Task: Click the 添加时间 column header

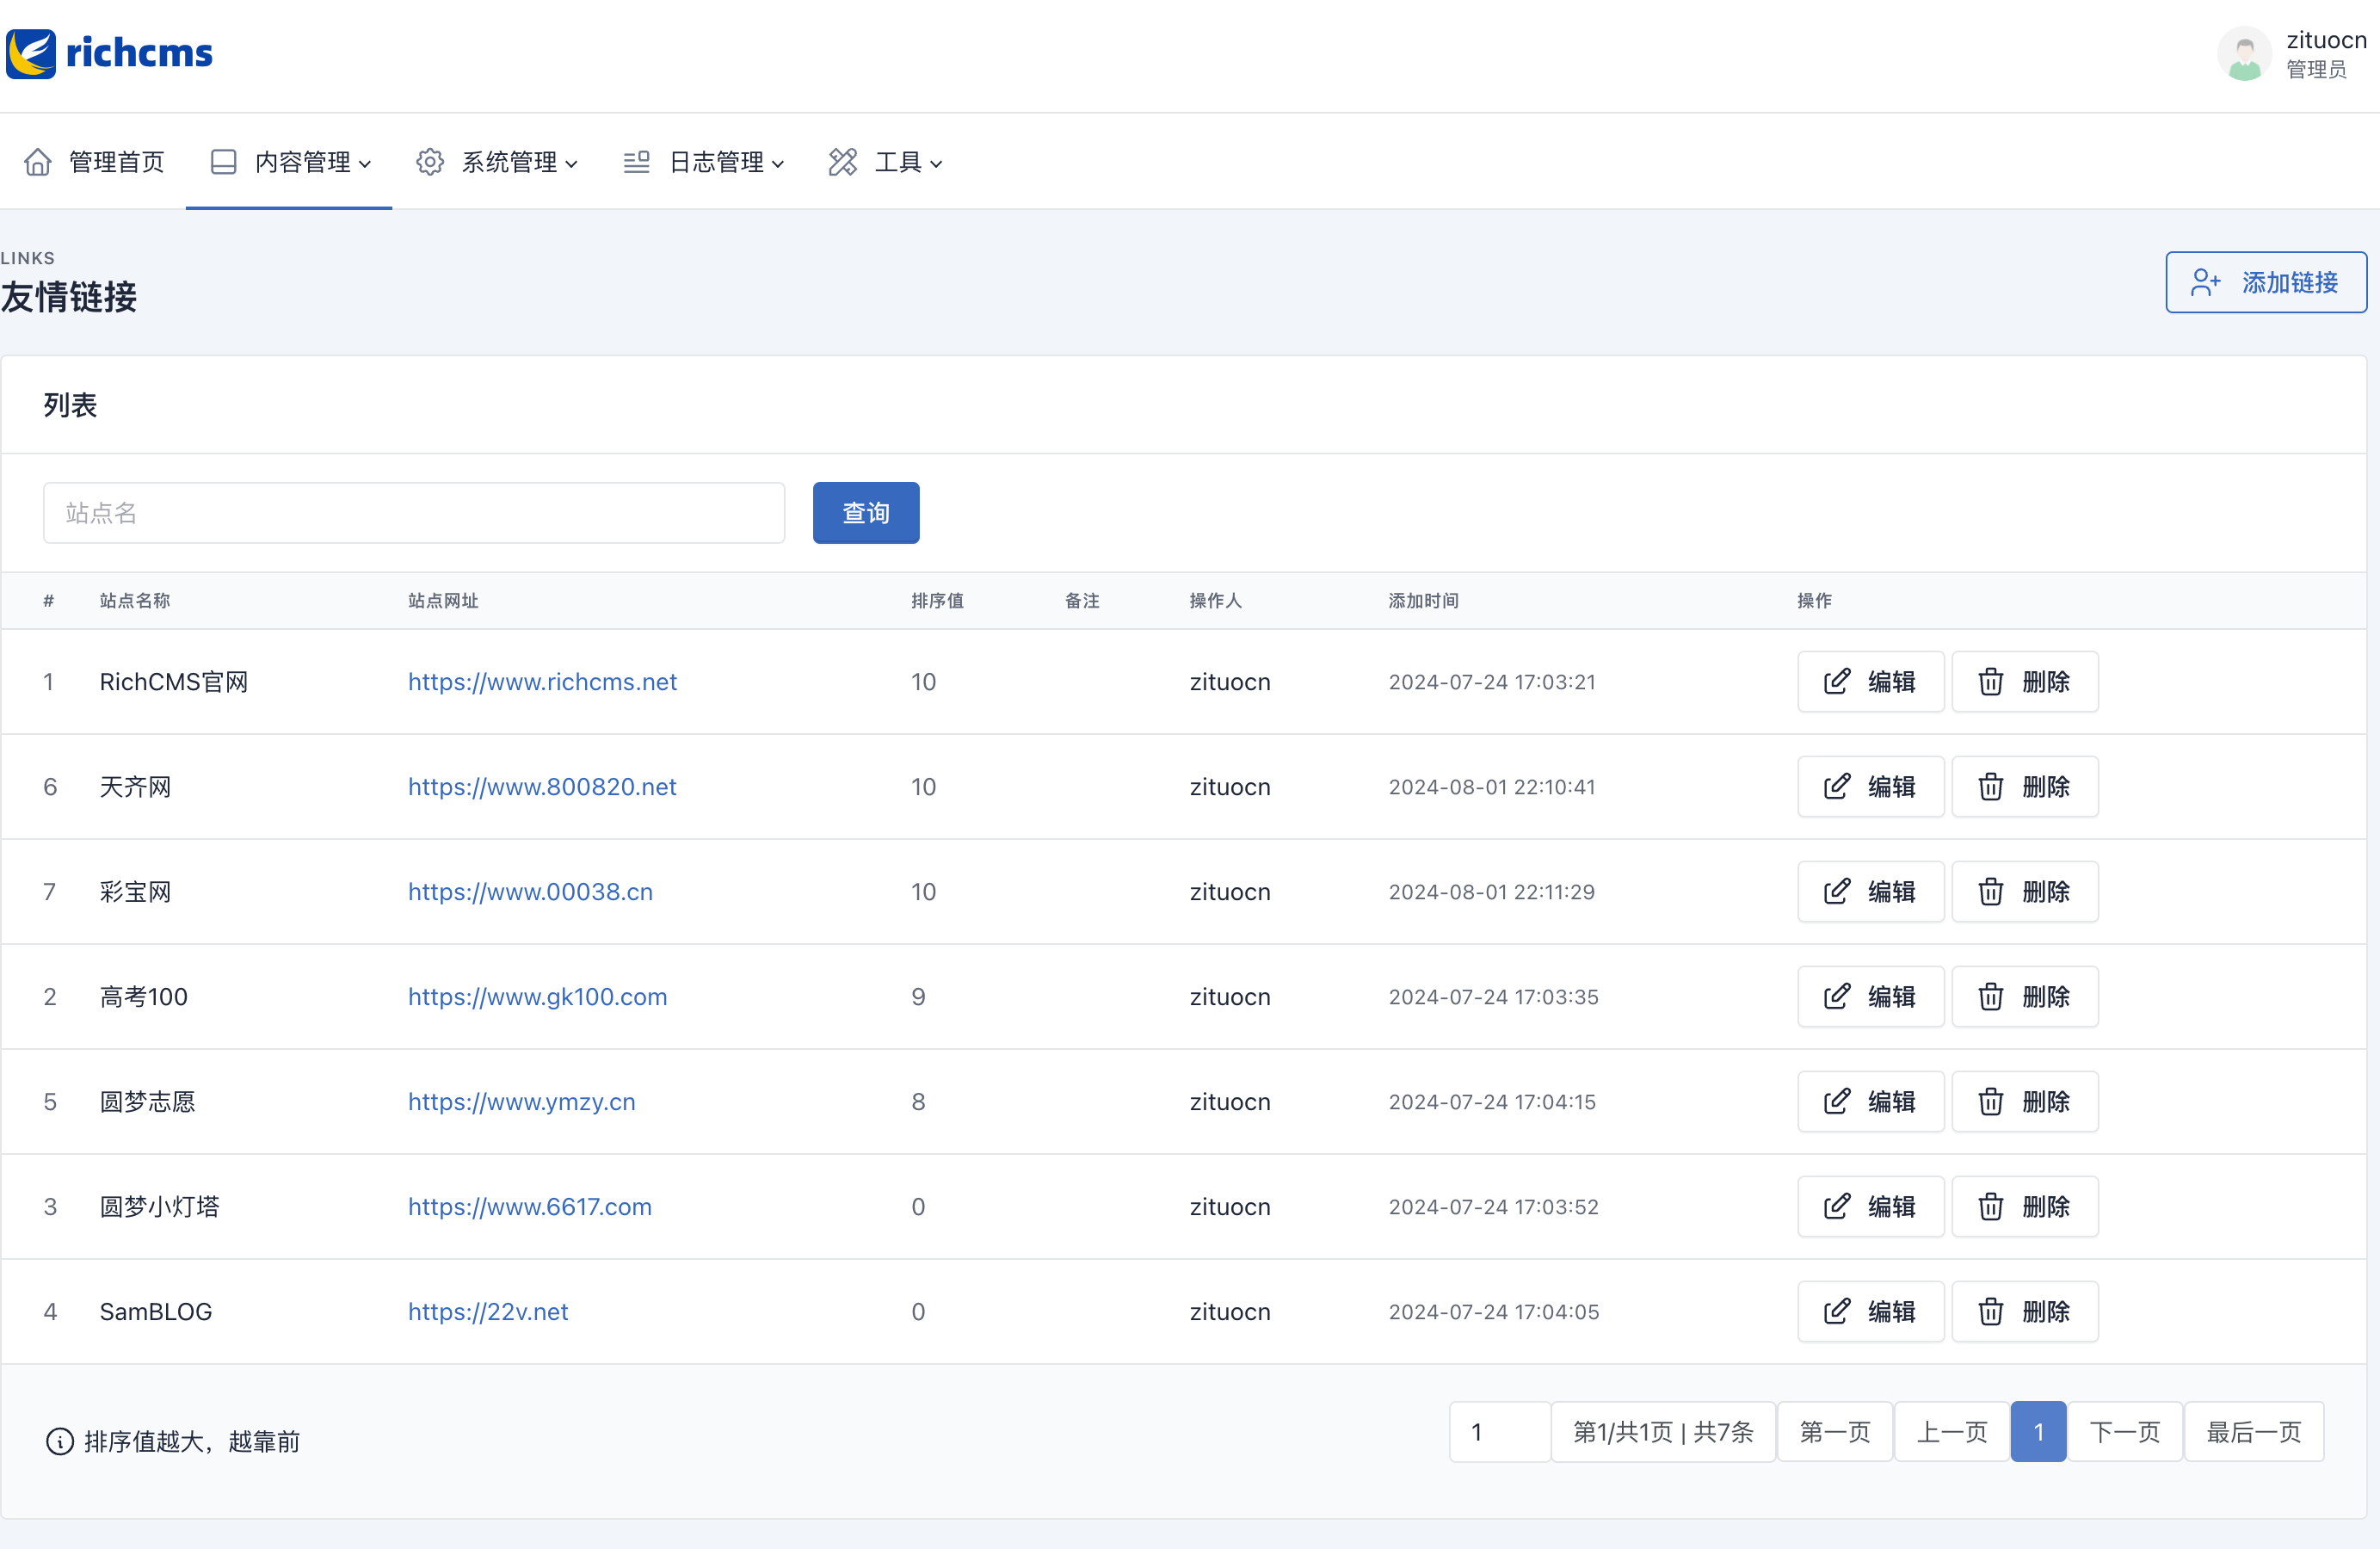Action: [x=1423, y=601]
